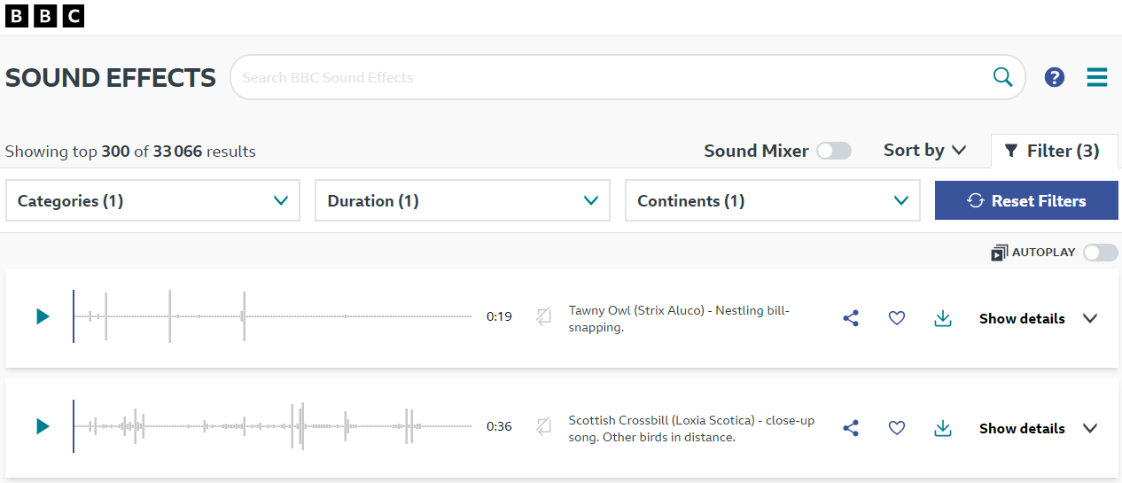This screenshot has height=483, width=1122.
Task: Click the Reset Filters button
Action: (1026, 200)
